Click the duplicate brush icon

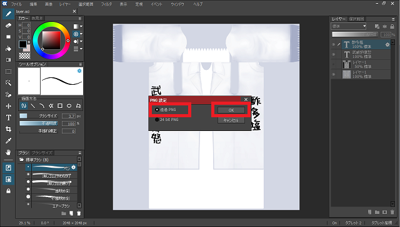point(71,213)
